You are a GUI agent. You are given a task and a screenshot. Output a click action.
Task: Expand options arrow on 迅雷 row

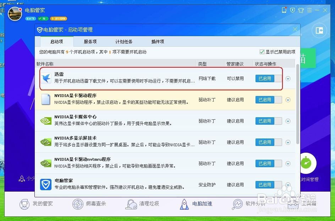(288, 79)
